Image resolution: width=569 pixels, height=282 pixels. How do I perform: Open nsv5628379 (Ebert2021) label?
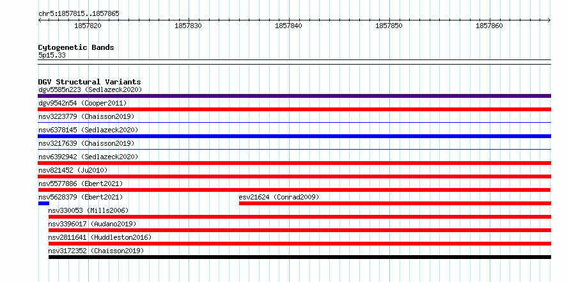click(x=81, y=197)
